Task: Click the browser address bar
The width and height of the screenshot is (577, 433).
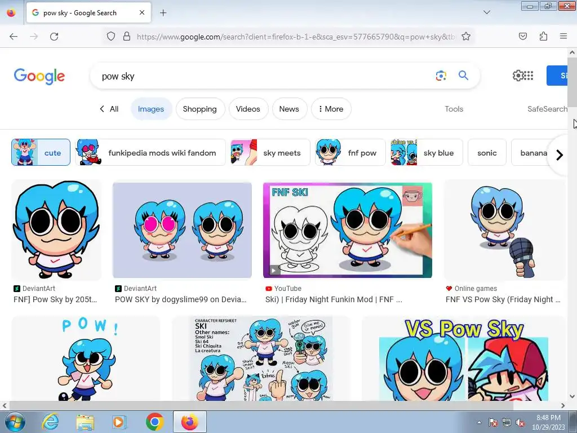Action: pos(295,37)
